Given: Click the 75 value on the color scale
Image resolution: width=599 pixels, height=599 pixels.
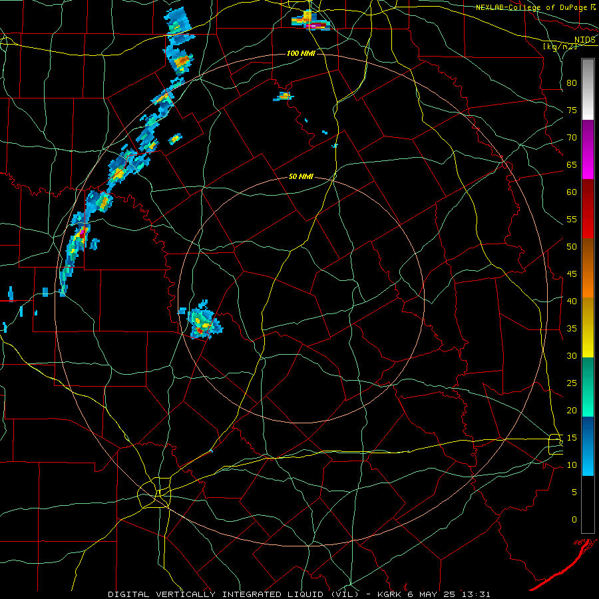Looking at the screenshot, I should (x=572, y=110).
